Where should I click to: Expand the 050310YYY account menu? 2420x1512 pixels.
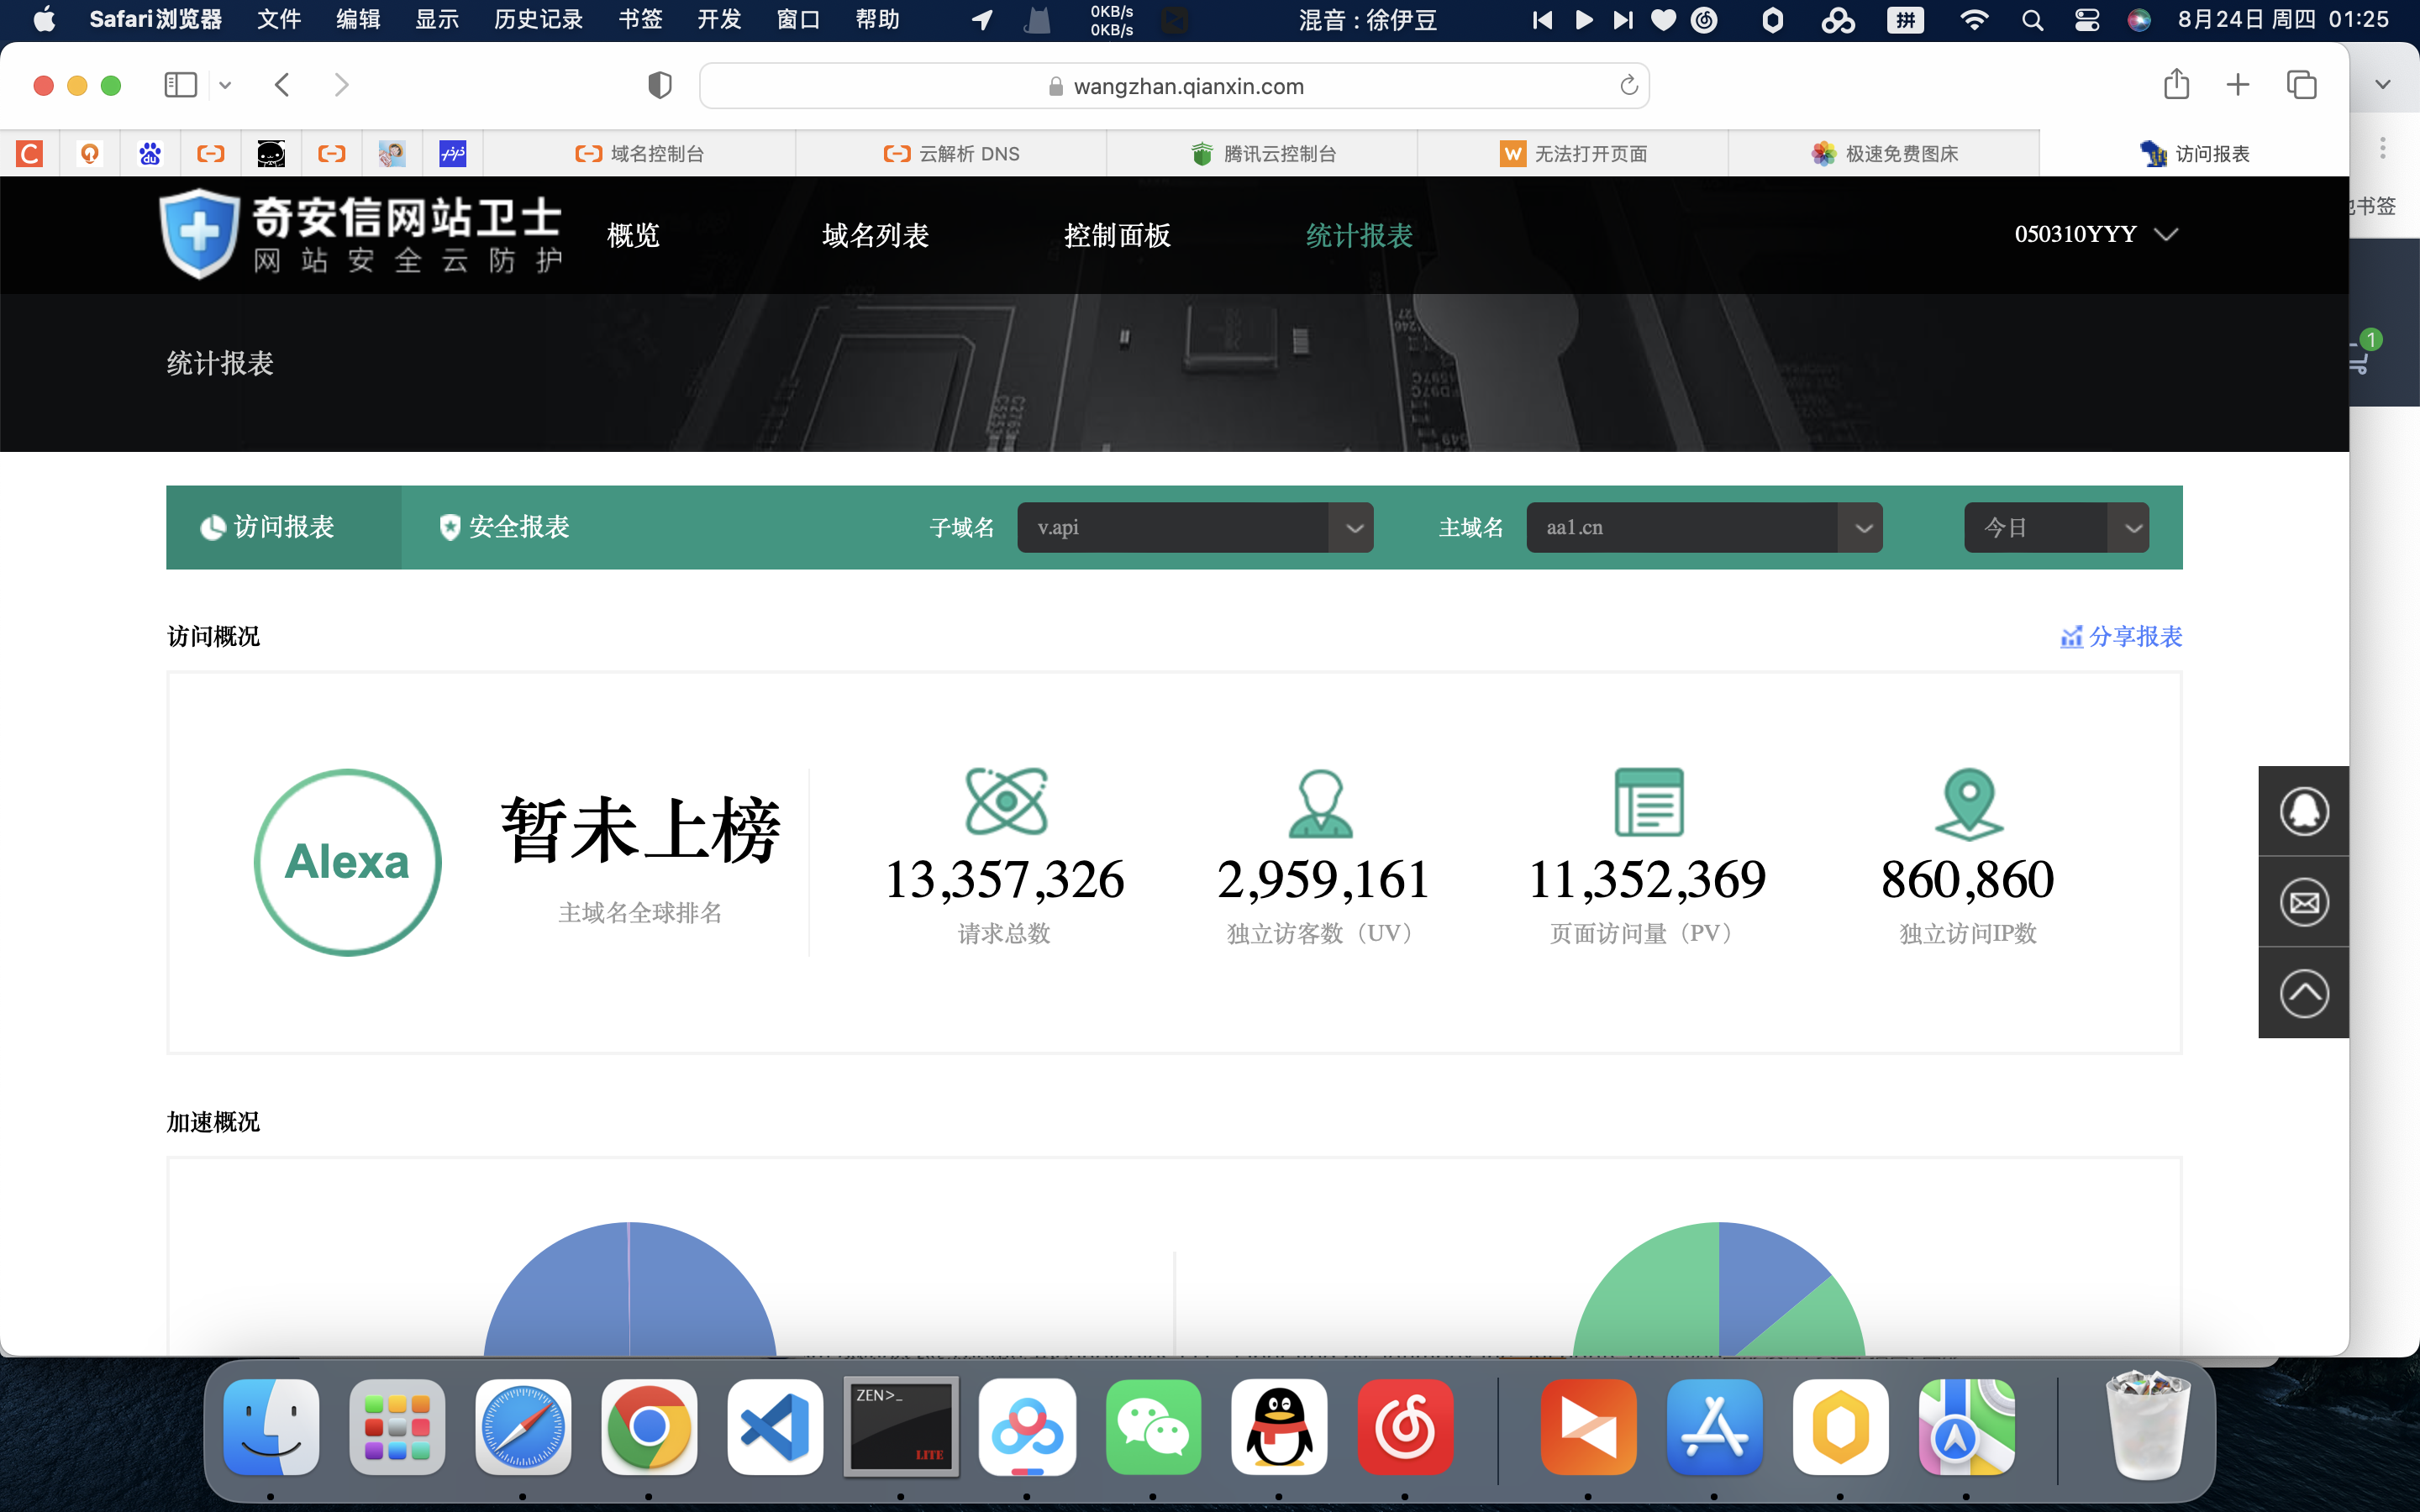tap(2096, 234)
